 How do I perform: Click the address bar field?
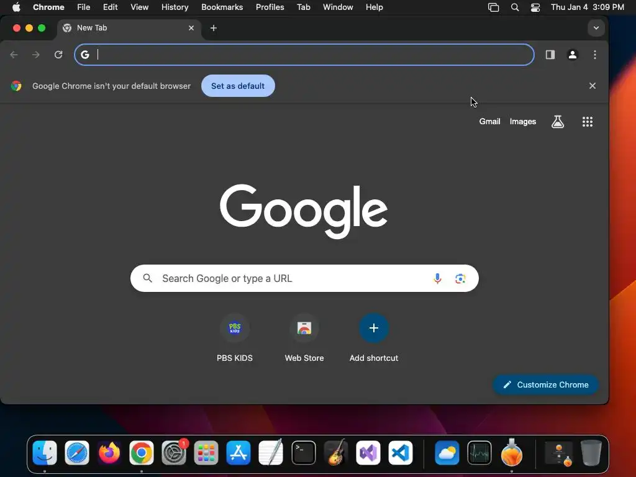point(304,55)
